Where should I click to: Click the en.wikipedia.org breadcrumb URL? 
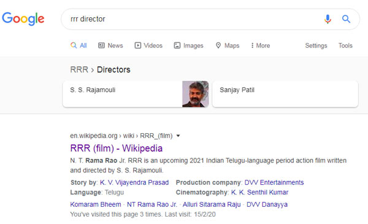121,136
